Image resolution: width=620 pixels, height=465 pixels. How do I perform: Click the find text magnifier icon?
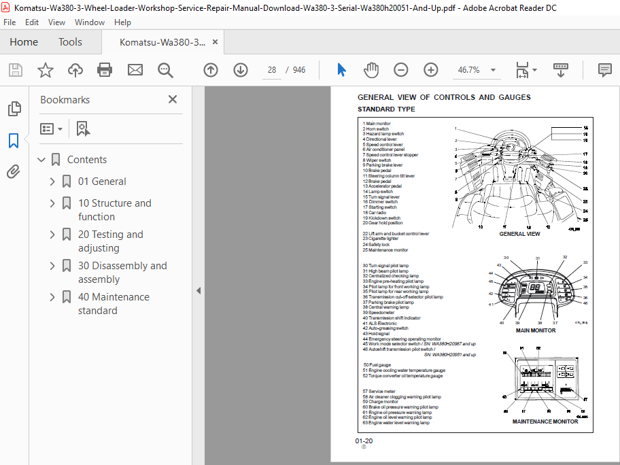(165, 71)
